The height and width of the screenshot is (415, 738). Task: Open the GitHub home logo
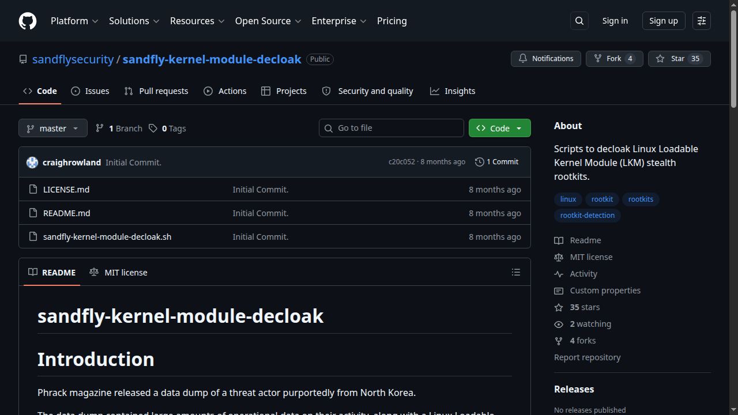point(28,21)
